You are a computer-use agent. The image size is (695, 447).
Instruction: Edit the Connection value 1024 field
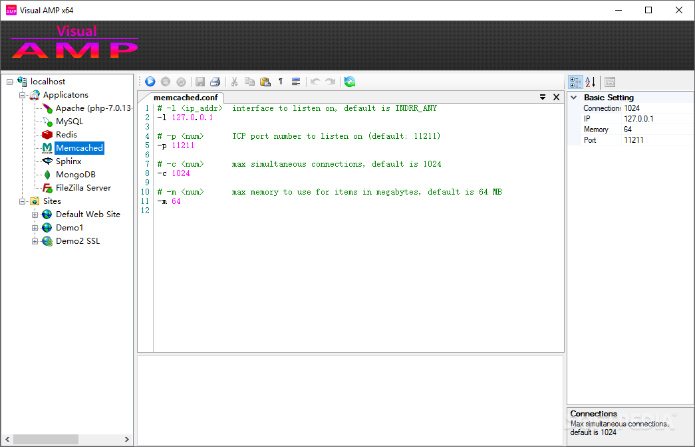click(658, 108)
